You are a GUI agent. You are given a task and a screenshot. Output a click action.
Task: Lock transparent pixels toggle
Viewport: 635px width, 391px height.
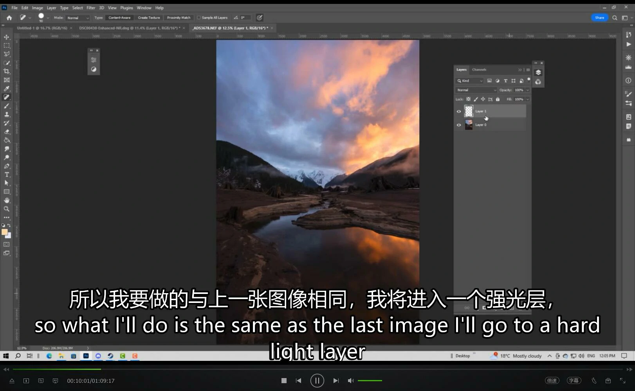[x=468, y=99]
